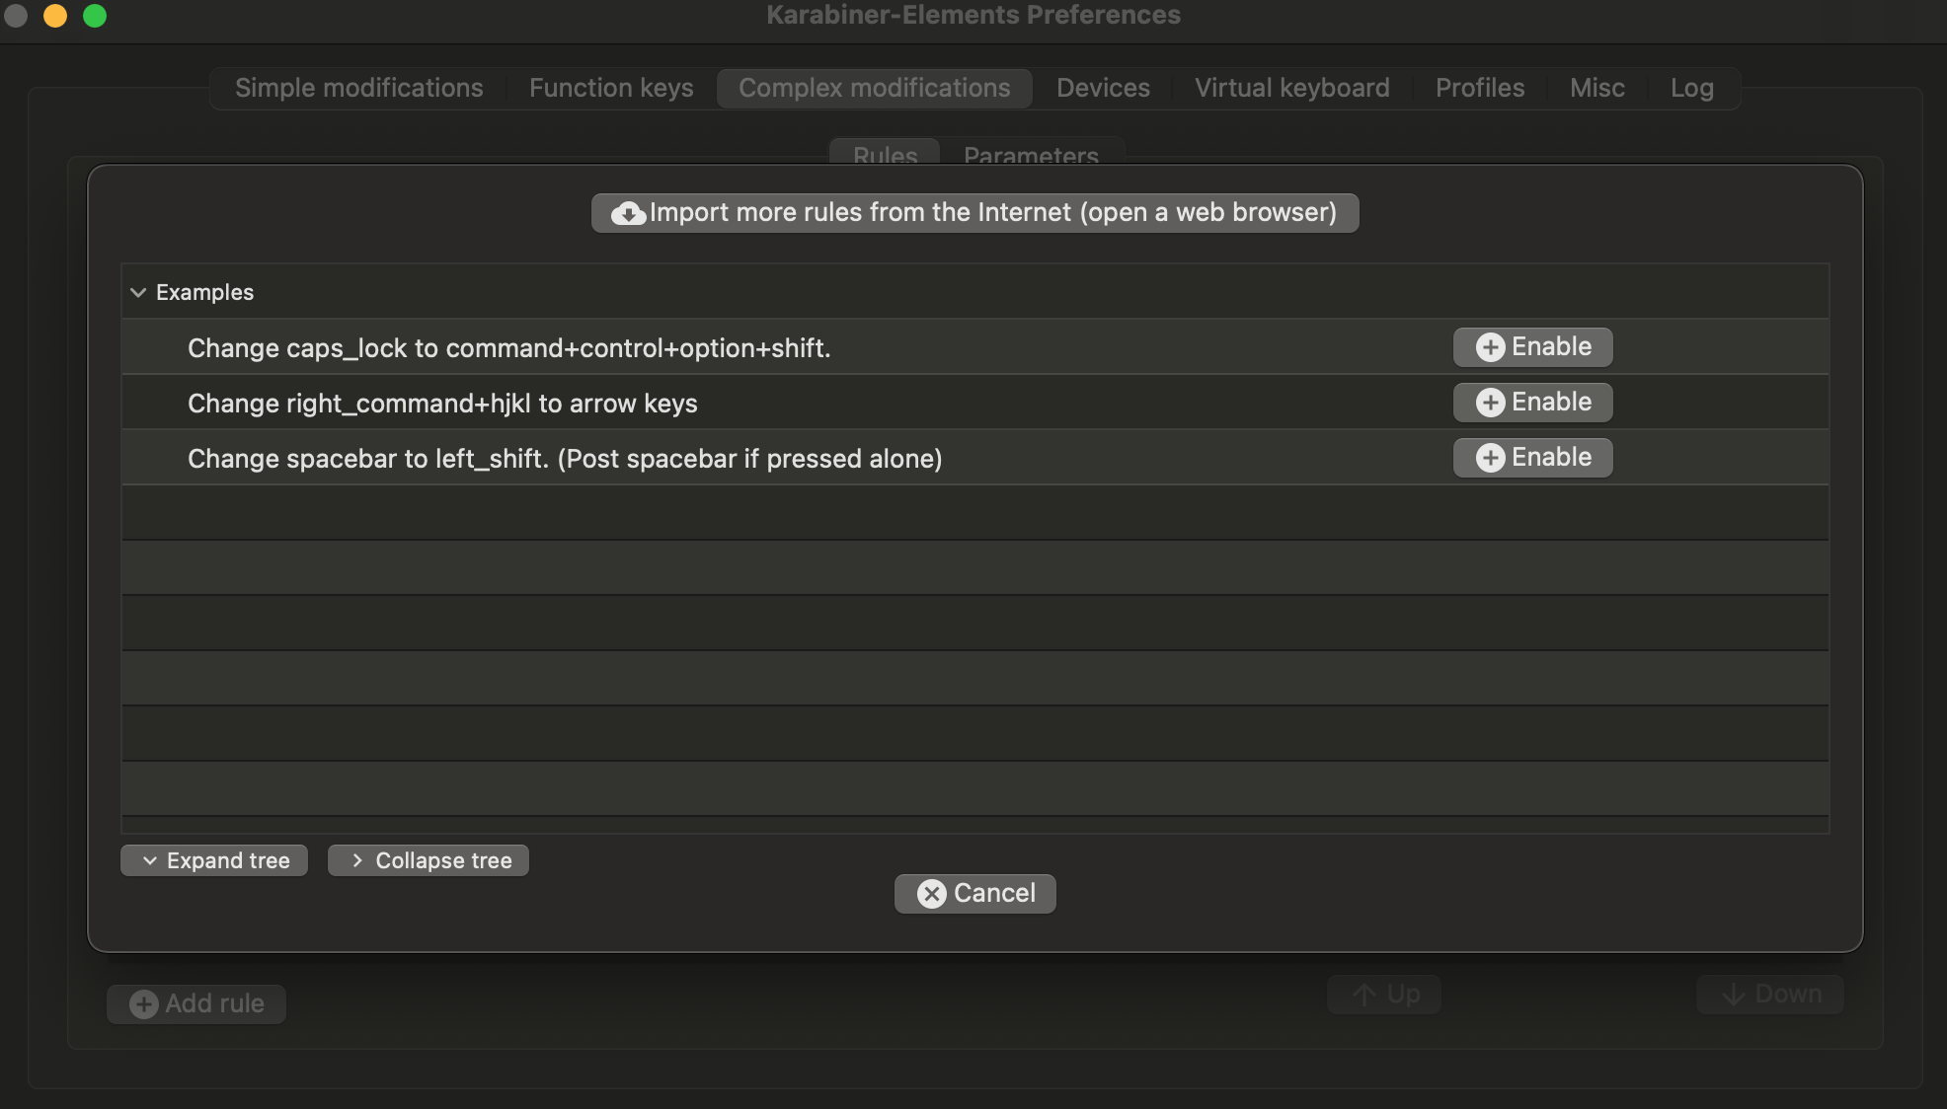The height and width of the screenshot is (1109, 1947).
Task: Go to the Devices tab
Action: pos(1103,88)
